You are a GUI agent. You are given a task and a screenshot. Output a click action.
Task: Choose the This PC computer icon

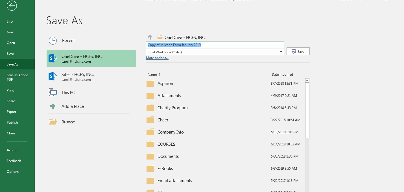[x=53, y=93]
